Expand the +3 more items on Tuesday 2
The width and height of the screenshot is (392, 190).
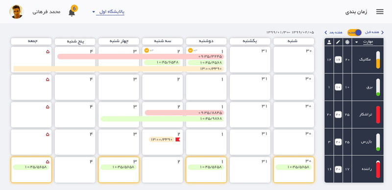pos(147,50)
